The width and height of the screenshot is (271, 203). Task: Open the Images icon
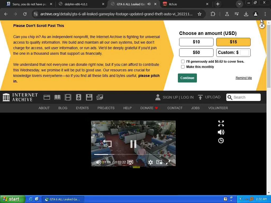click(100, 97)
